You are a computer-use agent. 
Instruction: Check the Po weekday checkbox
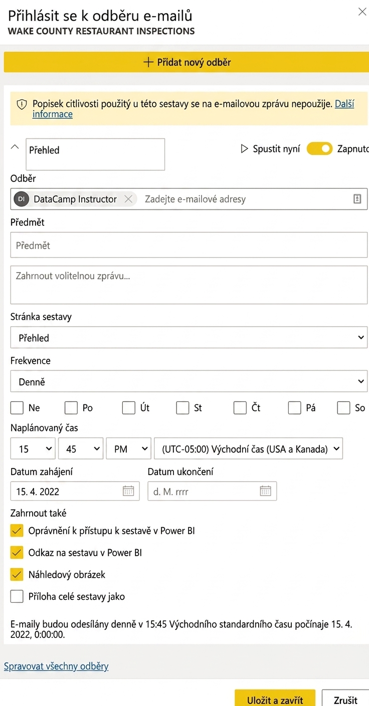pos(71,408)
